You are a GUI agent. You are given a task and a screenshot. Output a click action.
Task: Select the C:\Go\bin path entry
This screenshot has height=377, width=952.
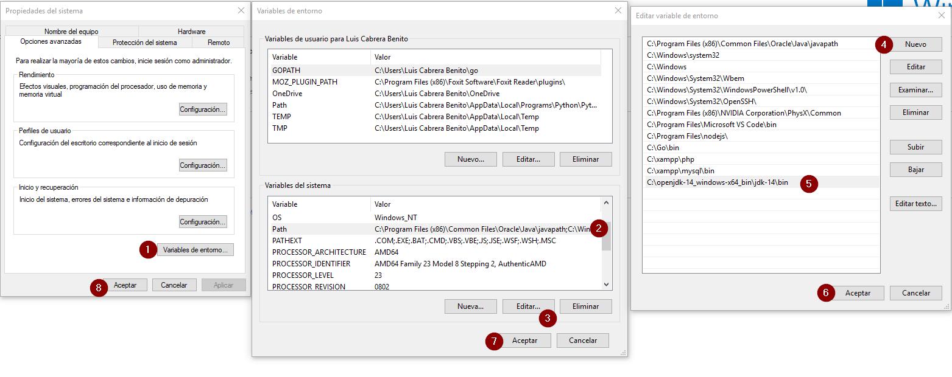pyautogui.click(x=761, y=148)
